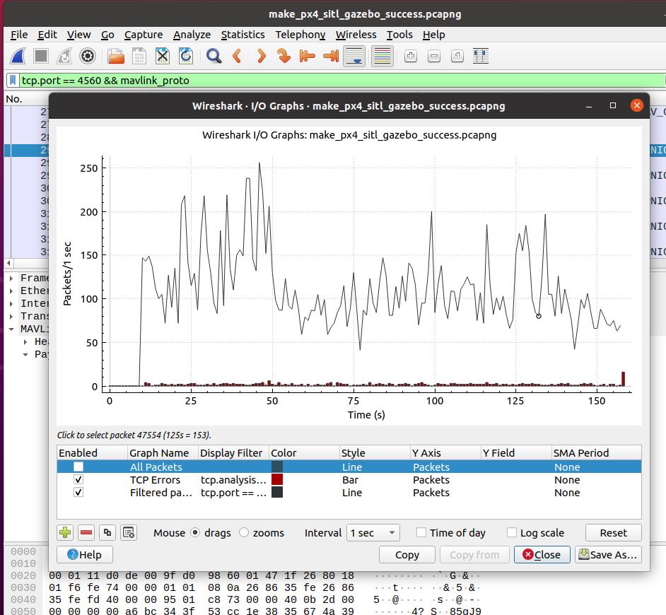Open the Statistics menu

243,34
